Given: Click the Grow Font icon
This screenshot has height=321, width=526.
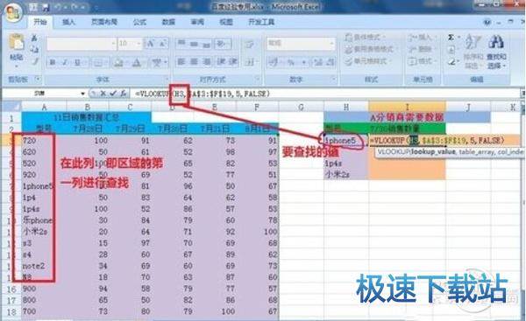Looking at the screenshot, I should [151, 44].
